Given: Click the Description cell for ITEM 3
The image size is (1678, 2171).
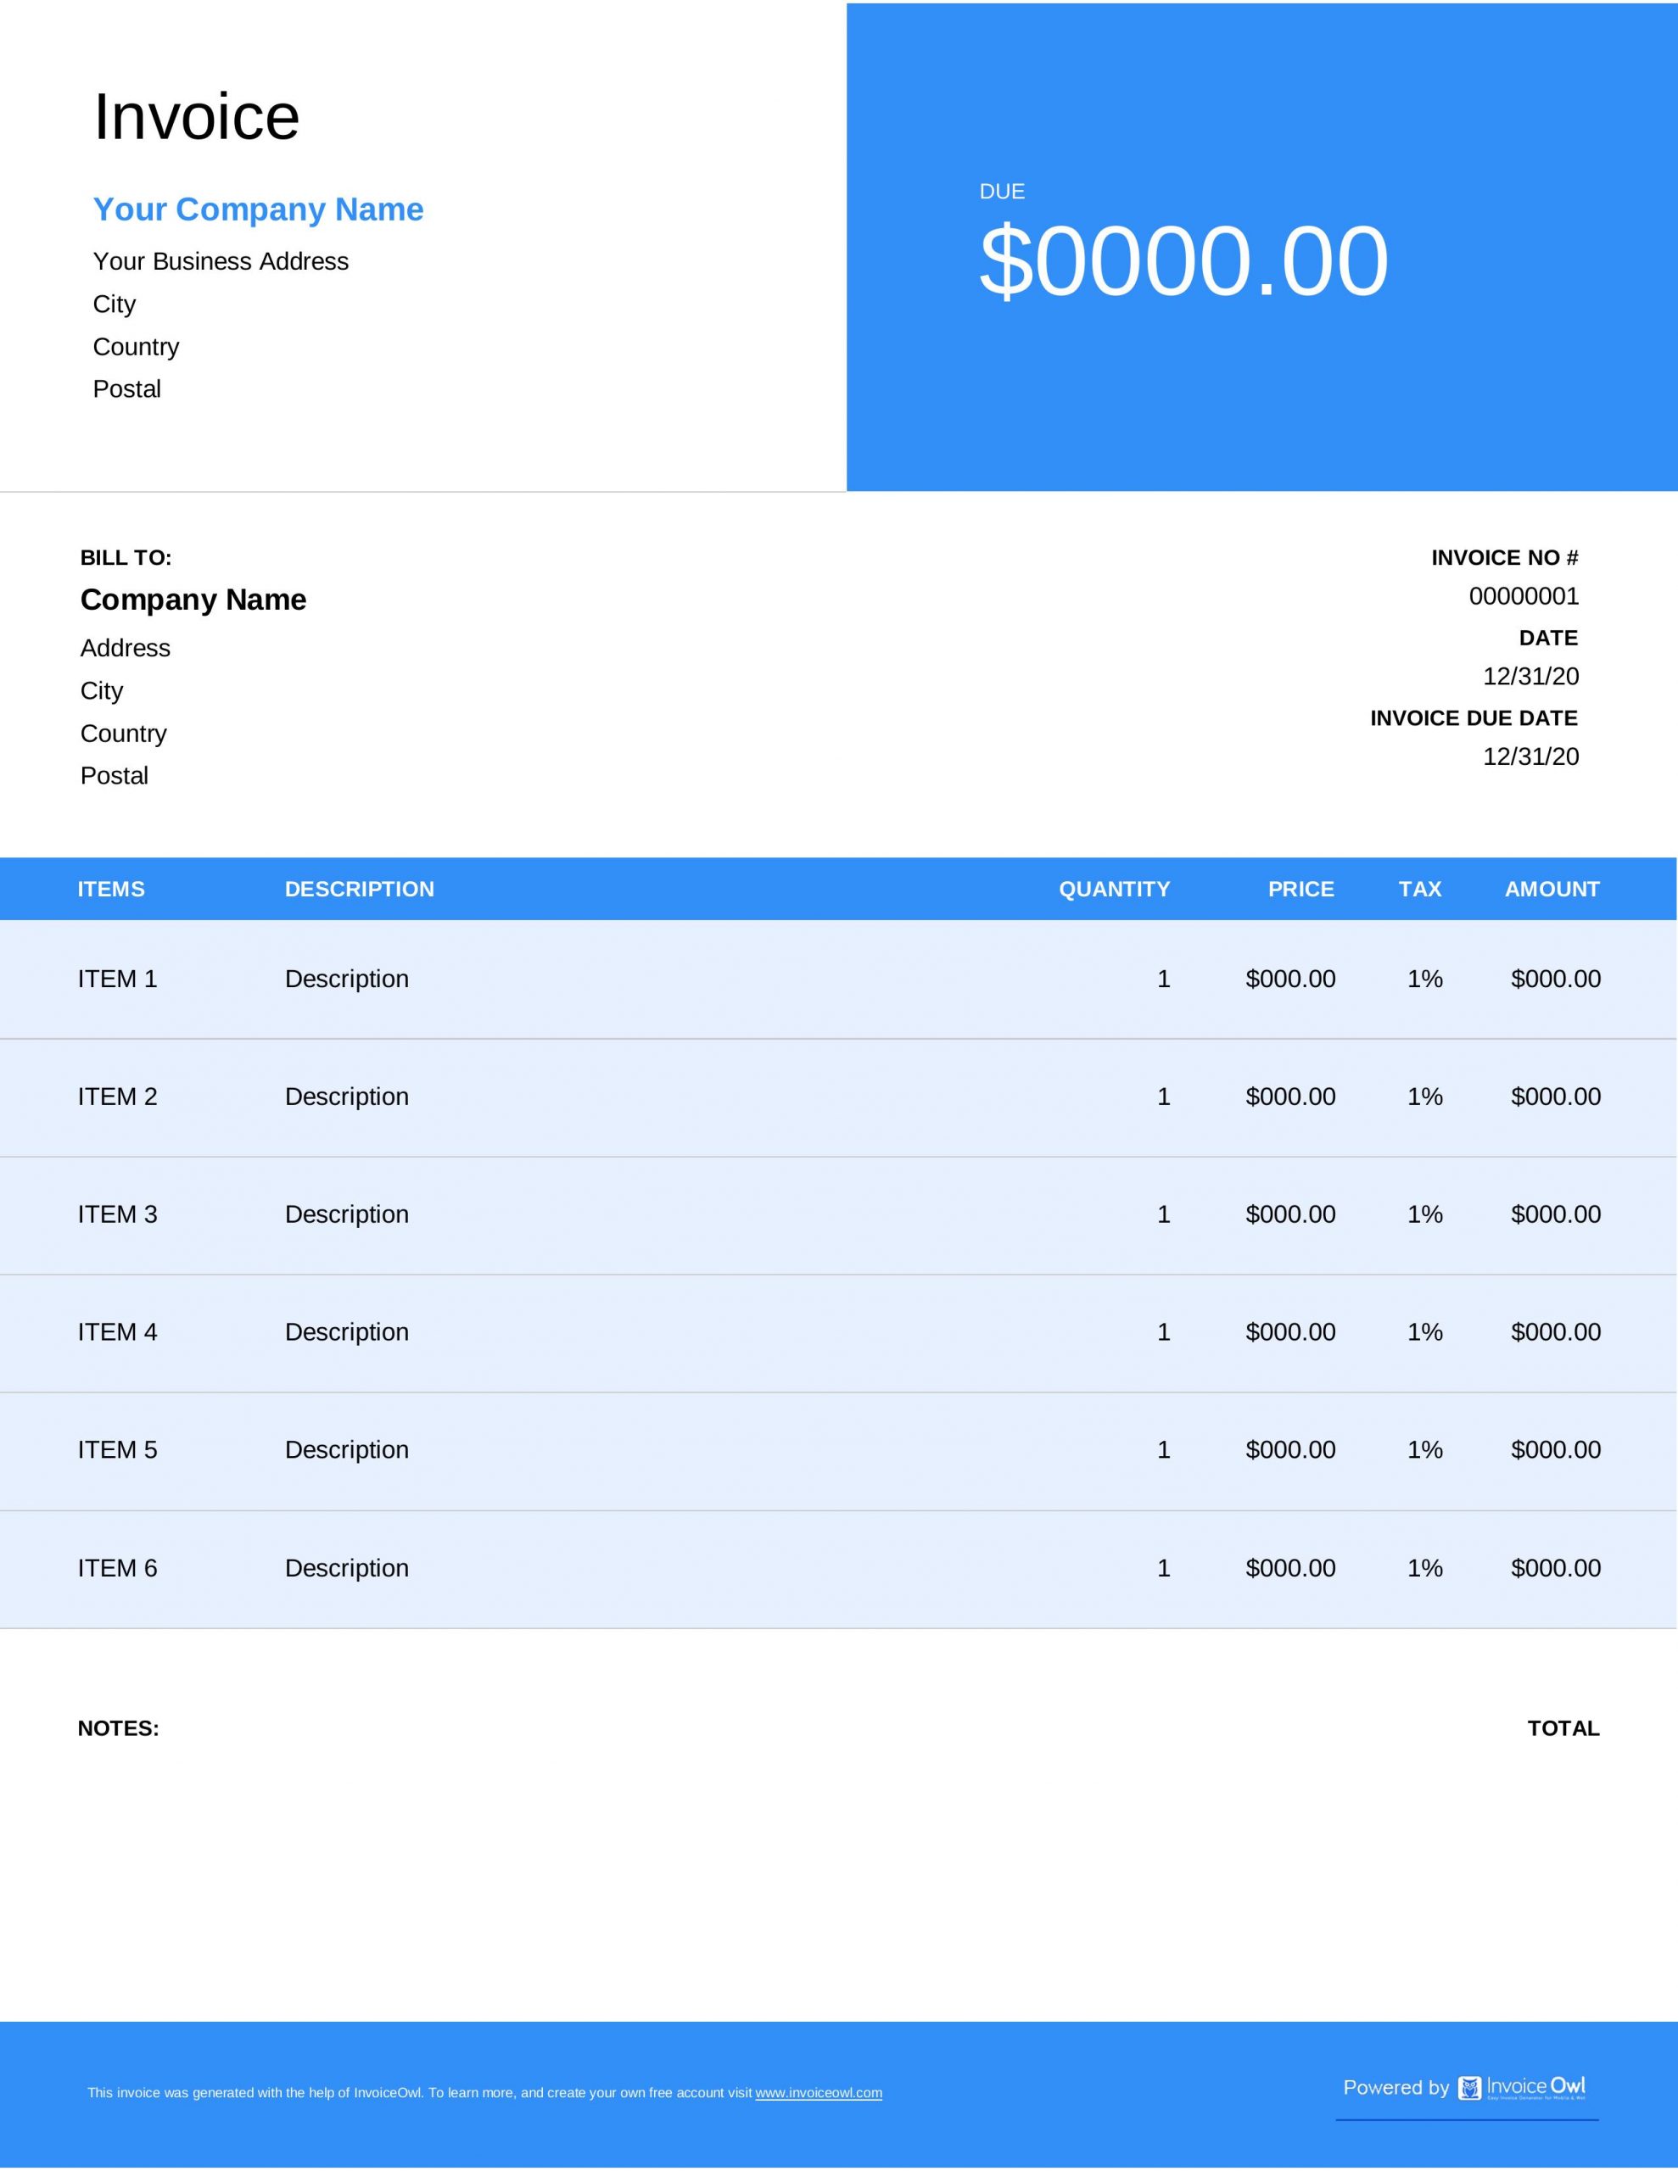Looking at the screenshot, I should pos(346,1214).
